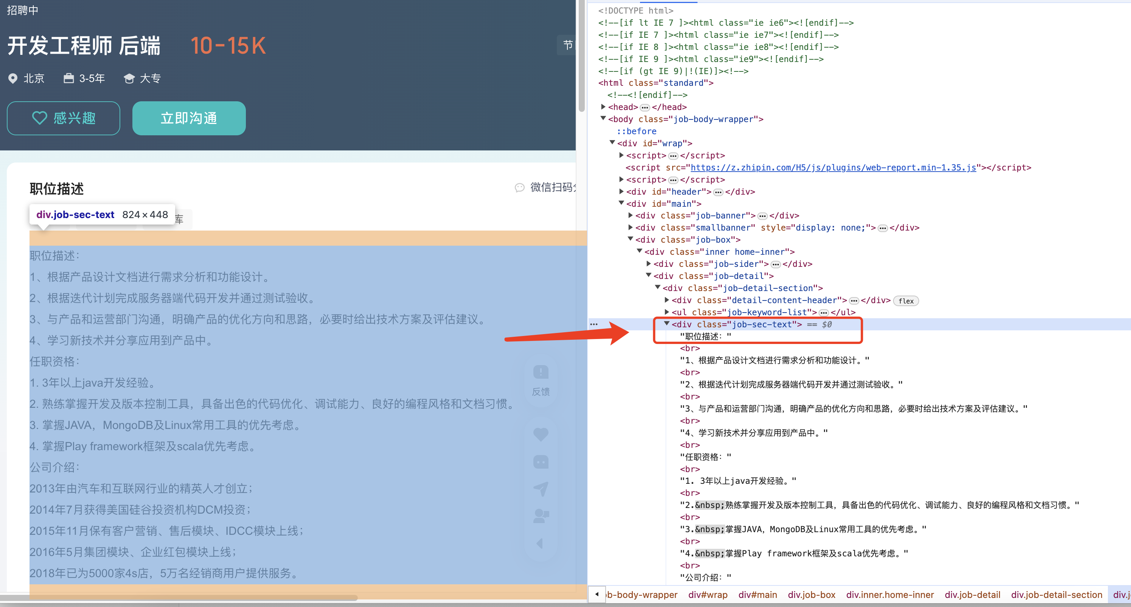The width and height of the screenshot is (1131, 607).
Task: Collapse the div id wrap node
Action: [612, 142]
